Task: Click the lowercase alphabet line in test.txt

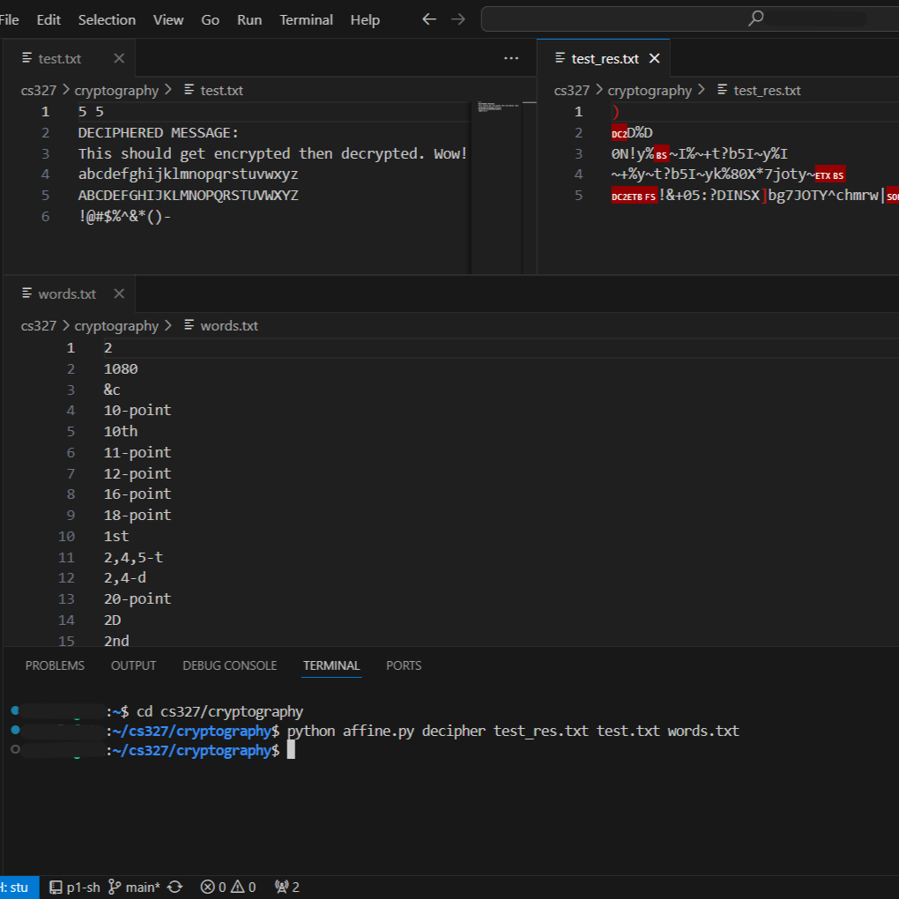Action: pyautogui.click(x=188, y=175)
